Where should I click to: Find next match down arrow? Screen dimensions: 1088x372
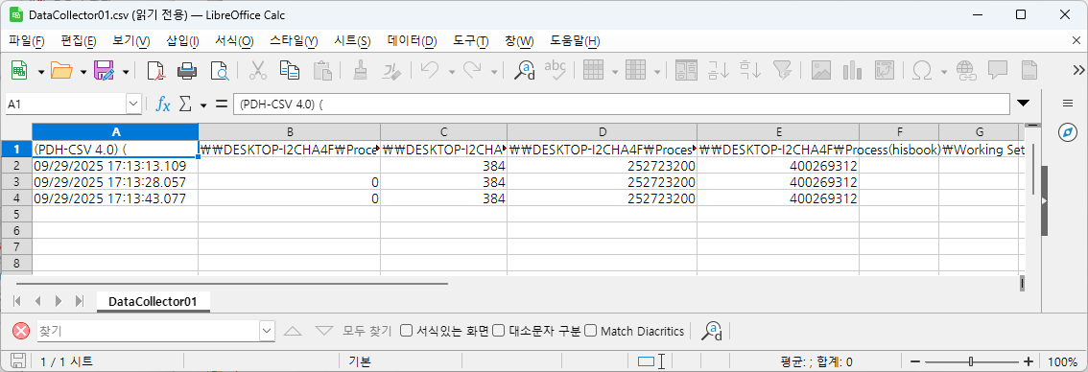324,331
